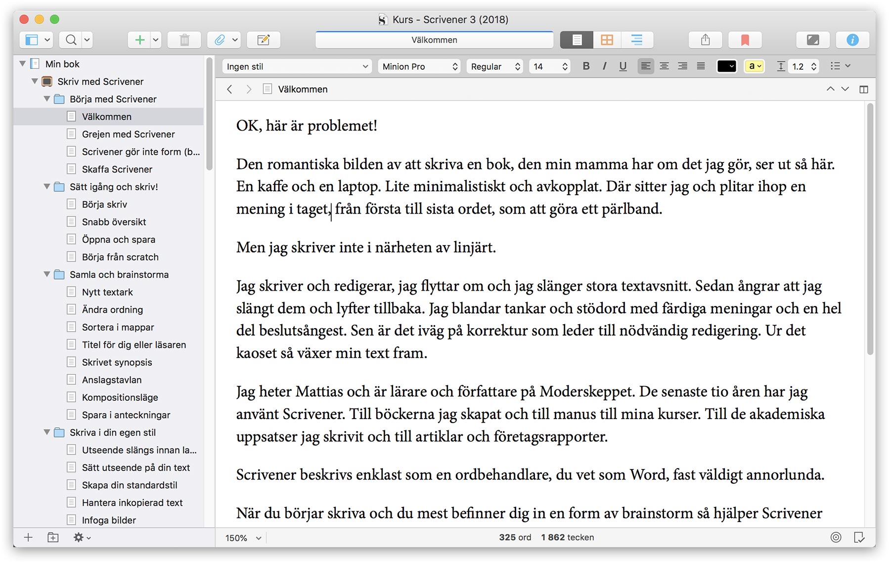Toggle bold formatting
This screenshot has height=563, width=890.
586,66
